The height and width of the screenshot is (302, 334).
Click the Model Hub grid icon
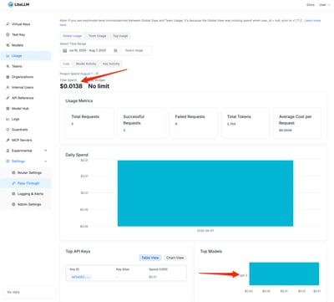pyautogui.click(x=8, y=109)
